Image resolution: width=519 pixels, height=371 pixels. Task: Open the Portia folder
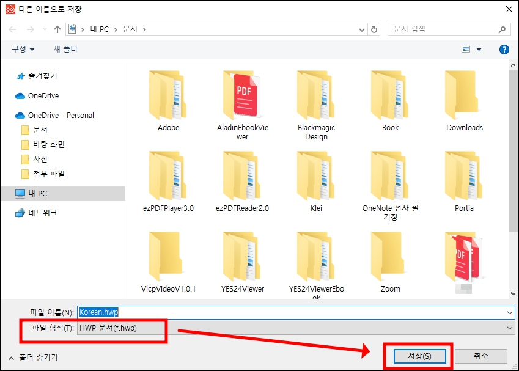[x=465, y=182]
